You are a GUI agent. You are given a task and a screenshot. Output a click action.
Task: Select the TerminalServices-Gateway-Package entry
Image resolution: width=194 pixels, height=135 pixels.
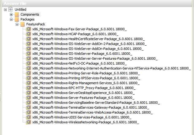pos(91,107)
